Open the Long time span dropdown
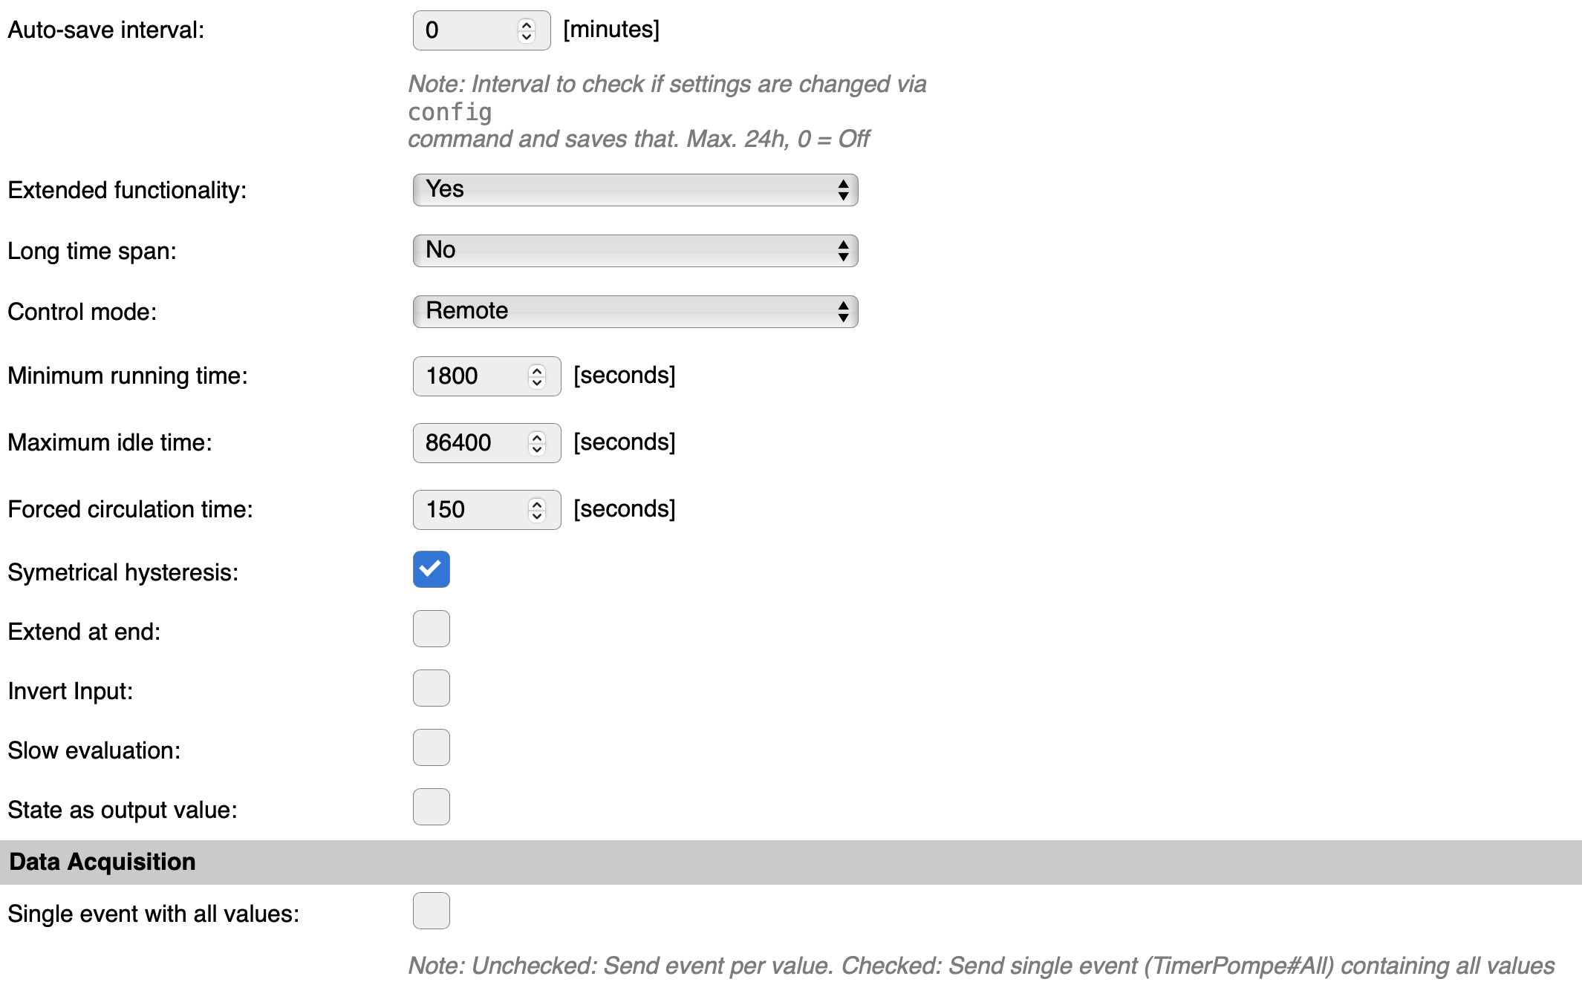This screenshot has width=1582, height=1002. (x=636, y=251)
